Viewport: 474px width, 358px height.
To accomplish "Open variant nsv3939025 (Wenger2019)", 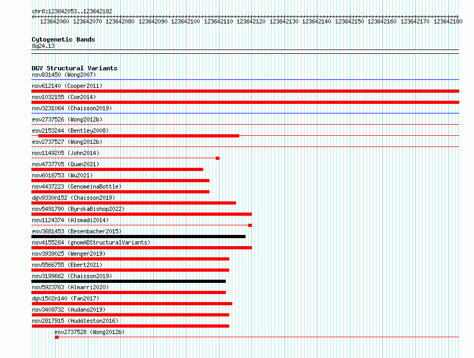I will 69,254.
